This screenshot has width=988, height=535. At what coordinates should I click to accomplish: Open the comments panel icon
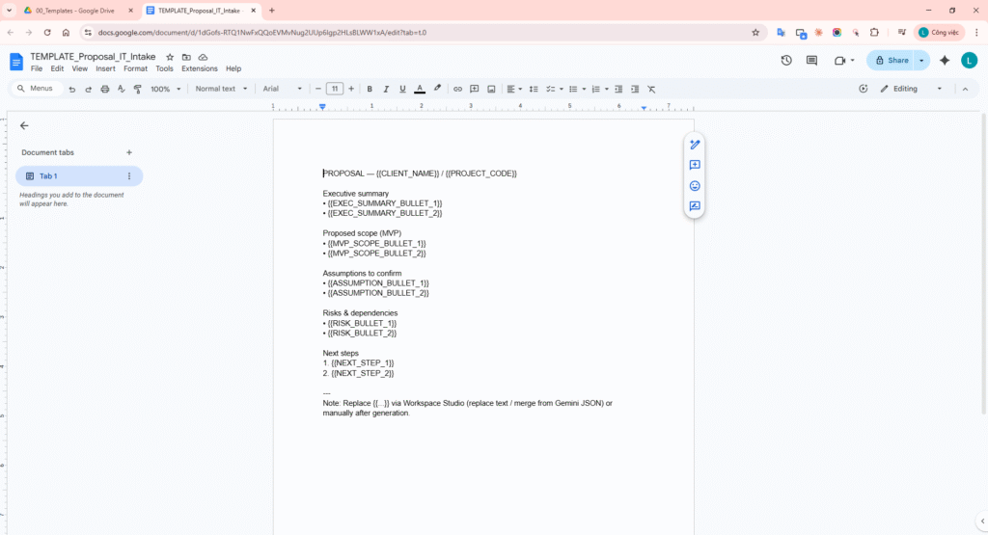point(811,60)
